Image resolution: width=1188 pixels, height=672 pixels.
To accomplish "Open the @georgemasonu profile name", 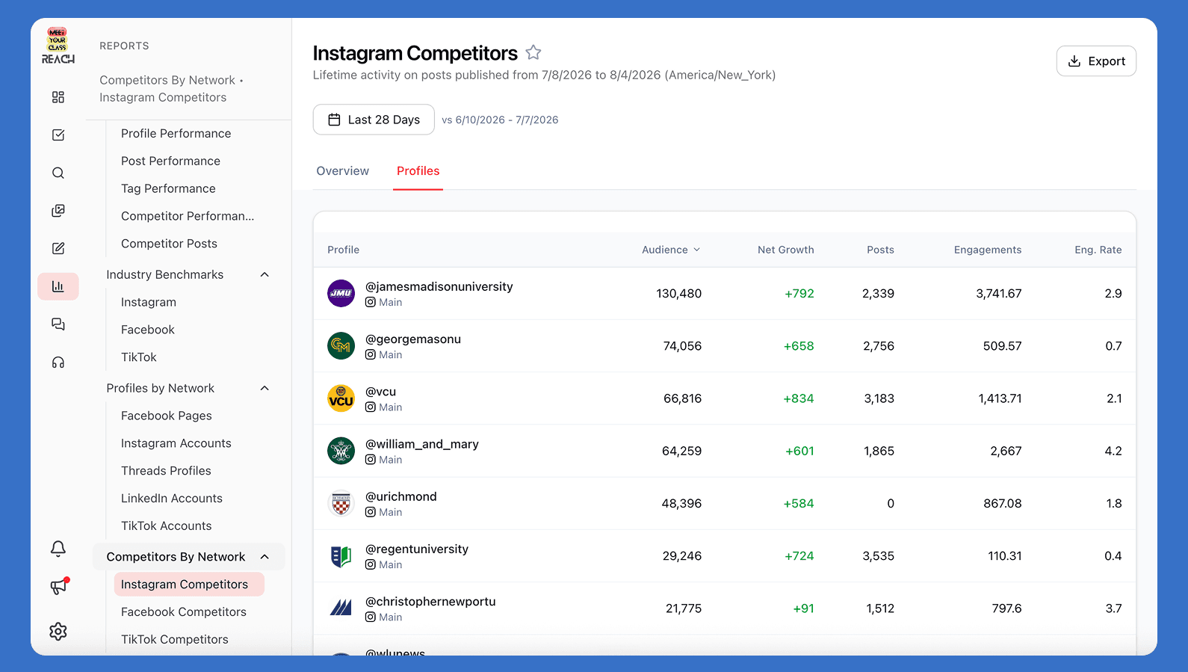I will [413, 339].
